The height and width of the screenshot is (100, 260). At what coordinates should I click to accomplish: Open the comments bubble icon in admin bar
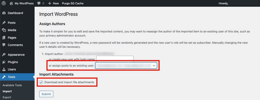(x=39, y=3)
